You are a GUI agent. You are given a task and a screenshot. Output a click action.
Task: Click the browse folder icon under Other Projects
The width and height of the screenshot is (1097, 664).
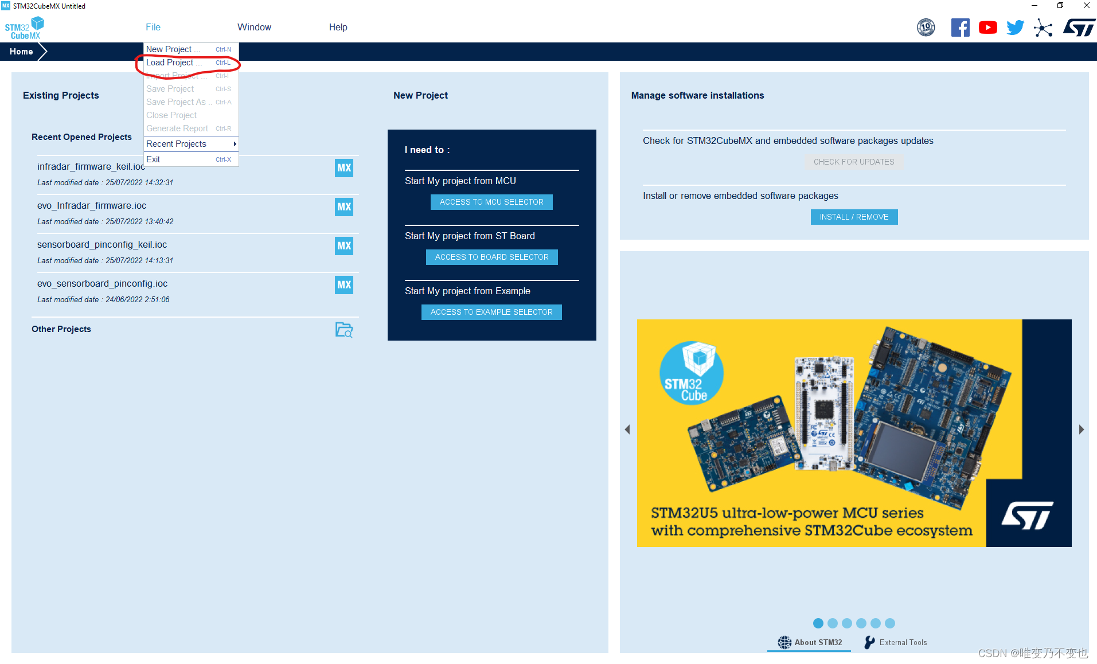click(x=343, y=330)
